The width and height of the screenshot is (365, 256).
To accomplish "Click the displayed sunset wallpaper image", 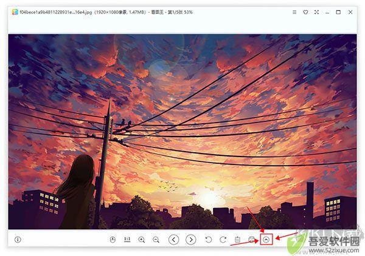I will 182,132.
